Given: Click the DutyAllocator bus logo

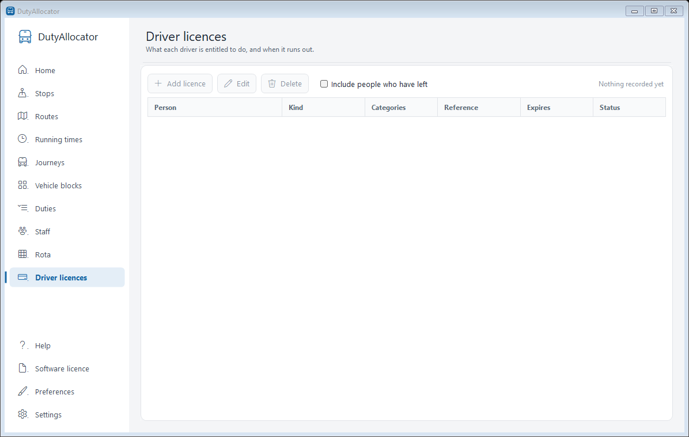Looking at the screenshot, I should 25,37.
